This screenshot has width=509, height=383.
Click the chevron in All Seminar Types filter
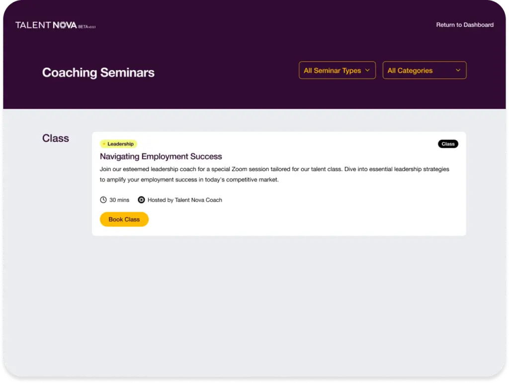pyautogui.click(x=367, y=70)
